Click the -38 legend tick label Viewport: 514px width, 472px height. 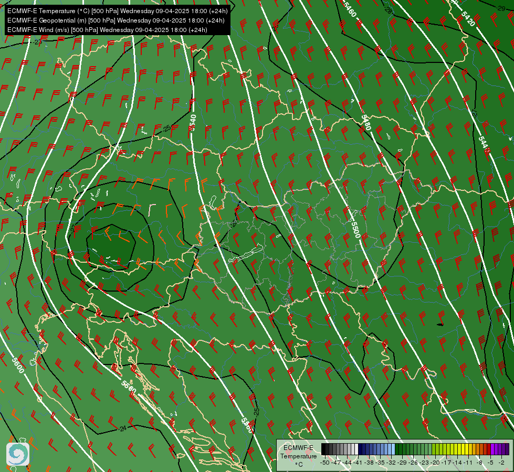[x=369, y=463]
